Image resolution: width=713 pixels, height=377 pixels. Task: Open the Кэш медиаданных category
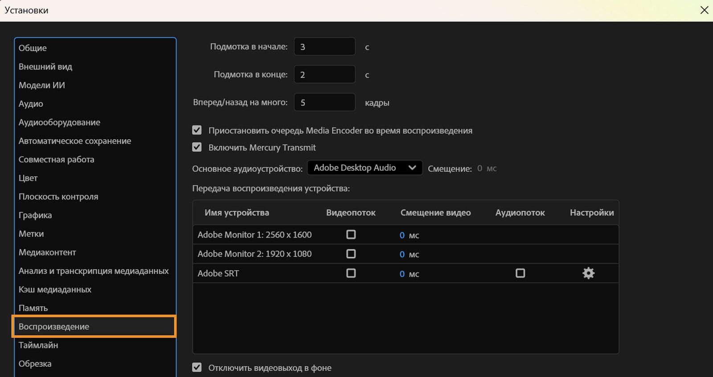[x=55, y=289]
